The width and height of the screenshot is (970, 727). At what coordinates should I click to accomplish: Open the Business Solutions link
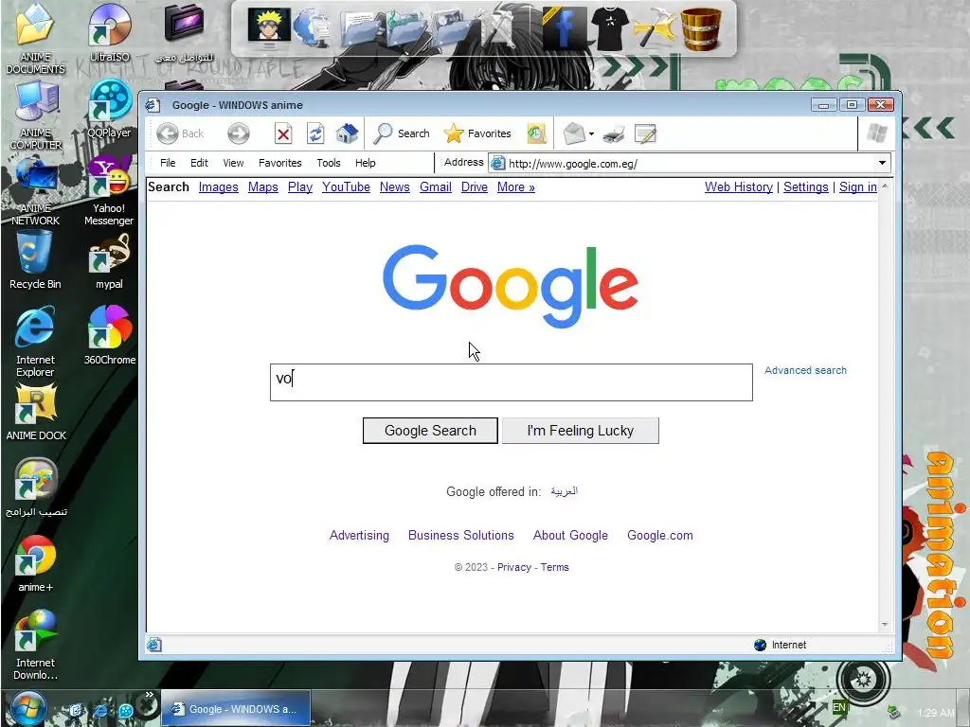pos(461,536)
